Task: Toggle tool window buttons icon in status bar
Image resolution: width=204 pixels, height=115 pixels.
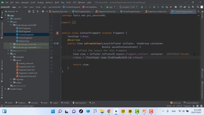Action: [2, 106]
